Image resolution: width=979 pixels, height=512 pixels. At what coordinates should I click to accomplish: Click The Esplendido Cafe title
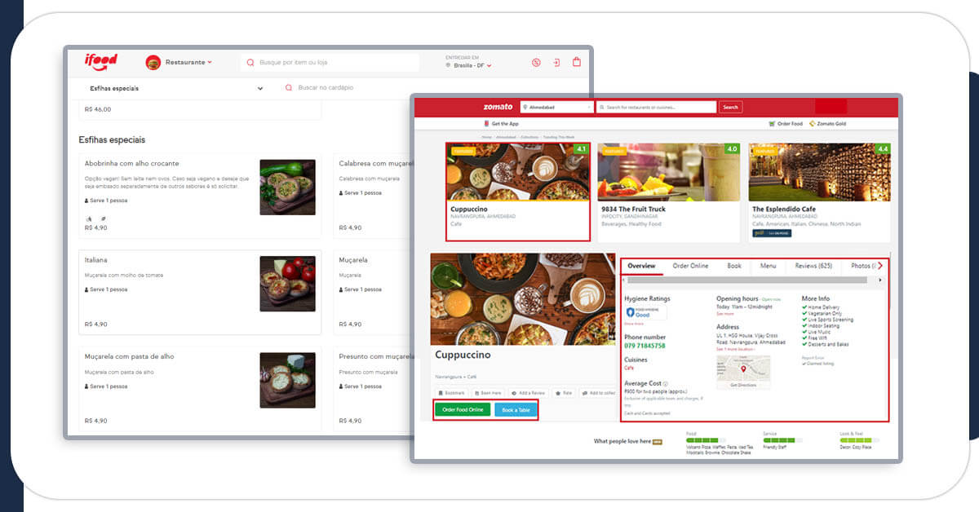[784, 210]
